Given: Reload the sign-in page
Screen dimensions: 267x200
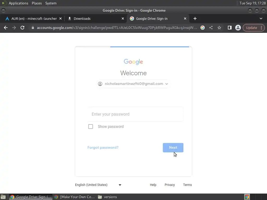Looking at the screenshot, I should pos(22,28).
